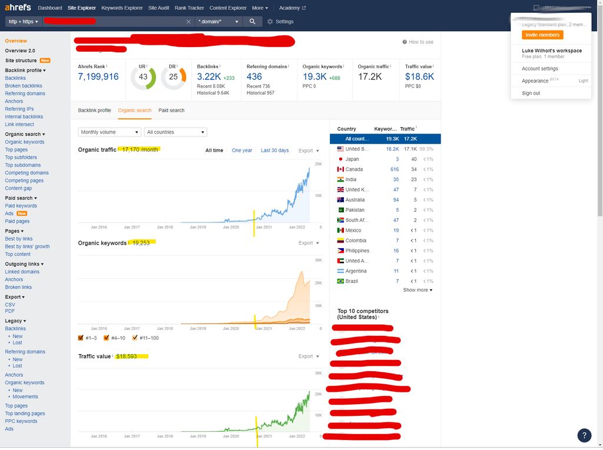Click the page vertical scrollbar
The width and height of the screenshot is (603, 450).
click(600, 111)
